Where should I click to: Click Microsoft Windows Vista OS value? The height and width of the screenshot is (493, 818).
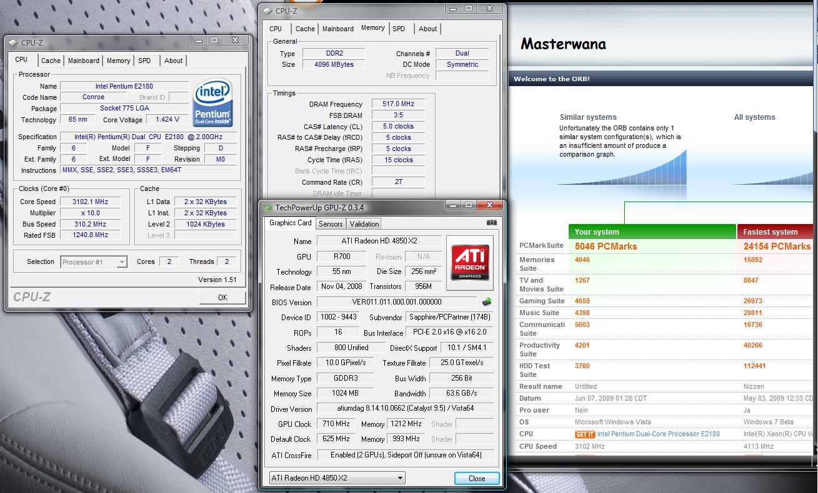point(613,422)
